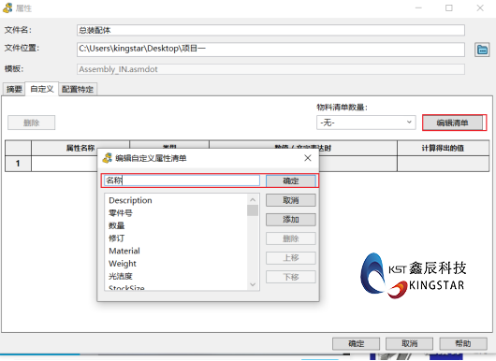This screenshot has width=496, height=361.
Task: Click the 添加 button
Action: click(x=291, y=220)
